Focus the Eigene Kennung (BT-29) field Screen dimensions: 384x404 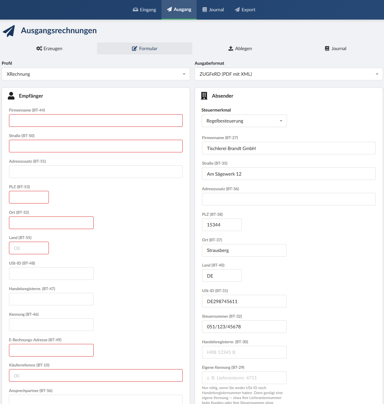click(244, 378)
